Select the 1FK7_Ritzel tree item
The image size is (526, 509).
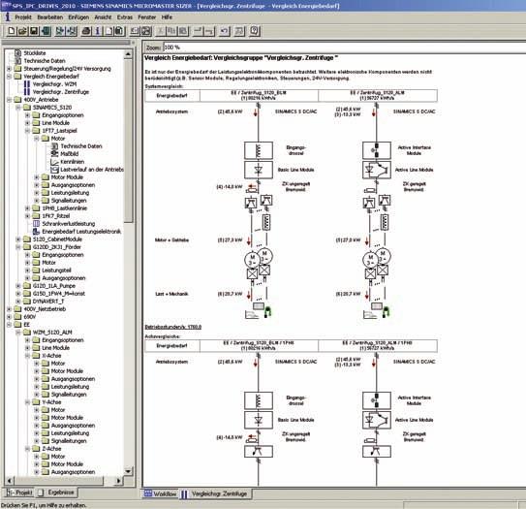(x=55, y=216)
